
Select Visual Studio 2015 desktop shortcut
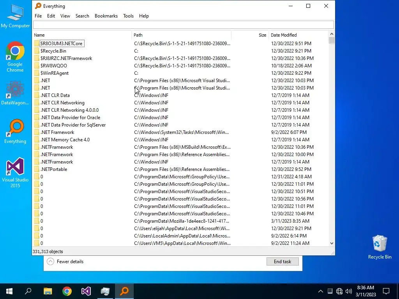[15, 172]
